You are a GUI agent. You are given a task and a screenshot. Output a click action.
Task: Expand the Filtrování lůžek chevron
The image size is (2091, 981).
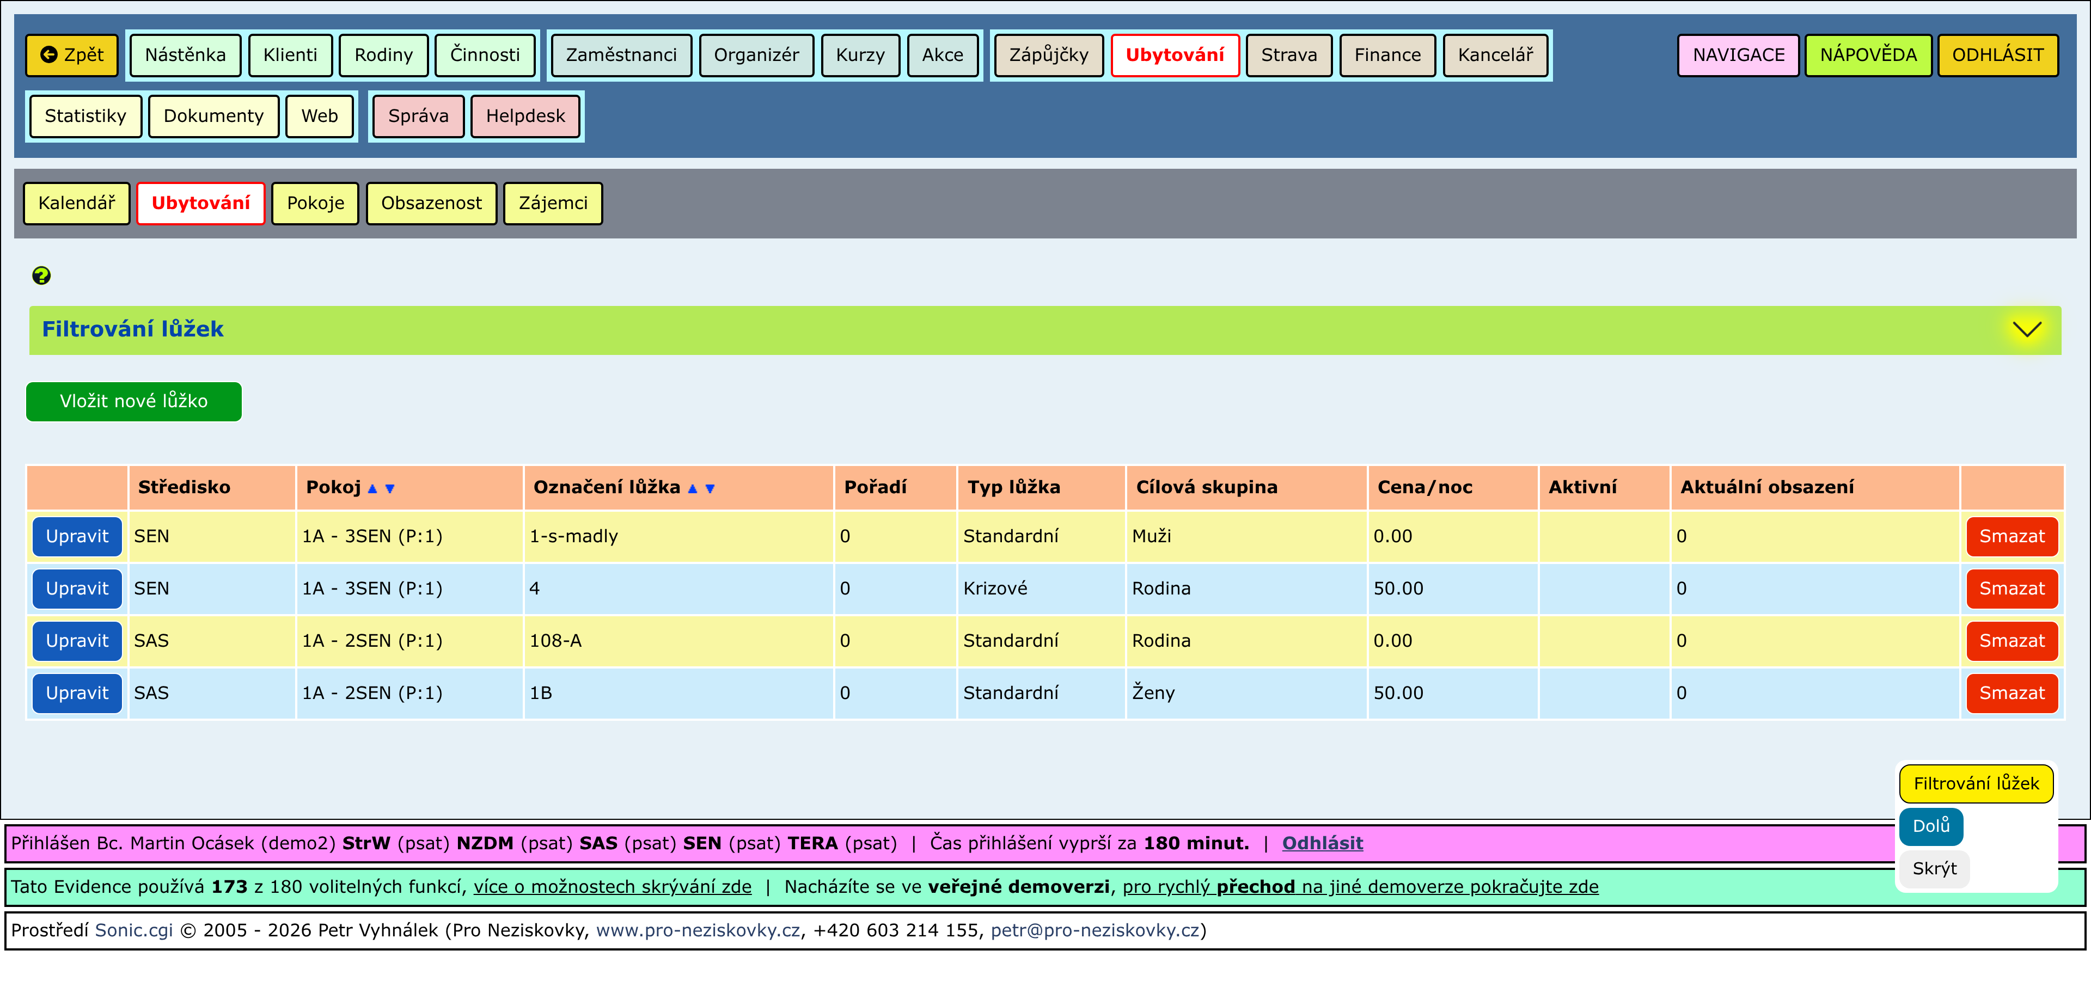tap(2026, 329)
